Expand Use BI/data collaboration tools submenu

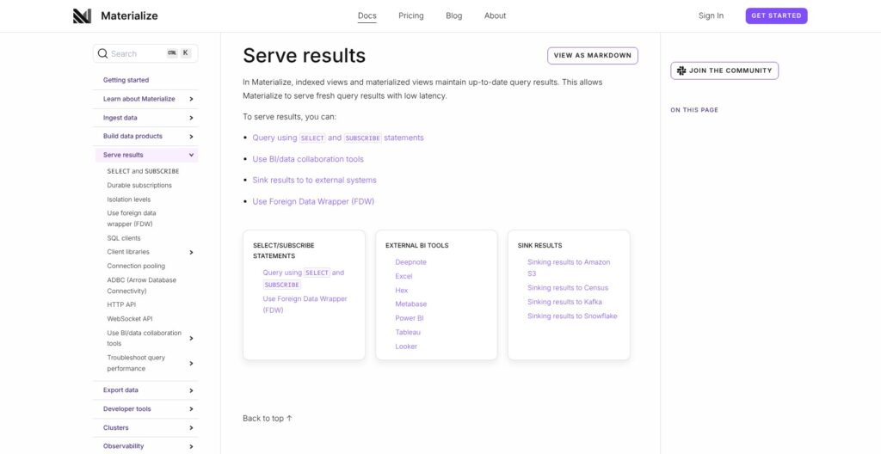[192, 338]
